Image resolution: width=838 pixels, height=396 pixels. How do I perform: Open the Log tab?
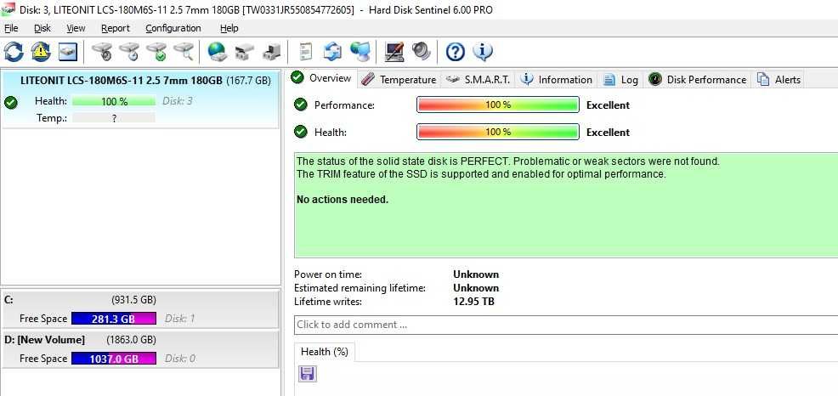[620, 80]
